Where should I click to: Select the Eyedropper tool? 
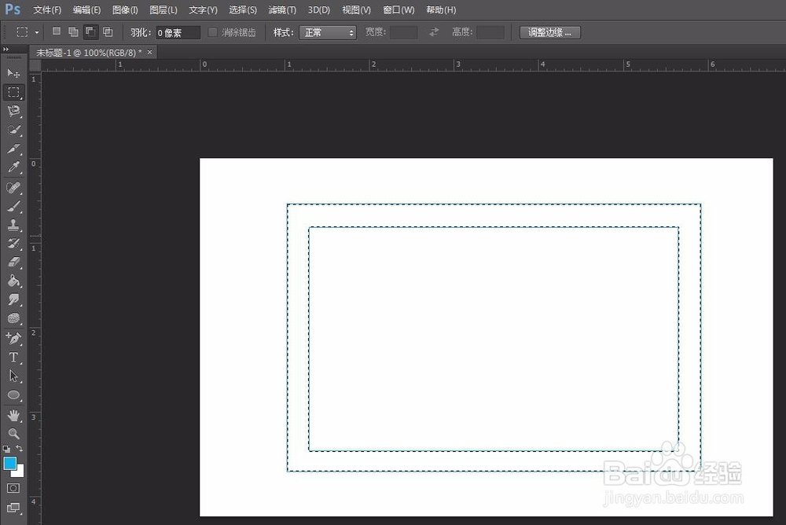tap(13, 167)
